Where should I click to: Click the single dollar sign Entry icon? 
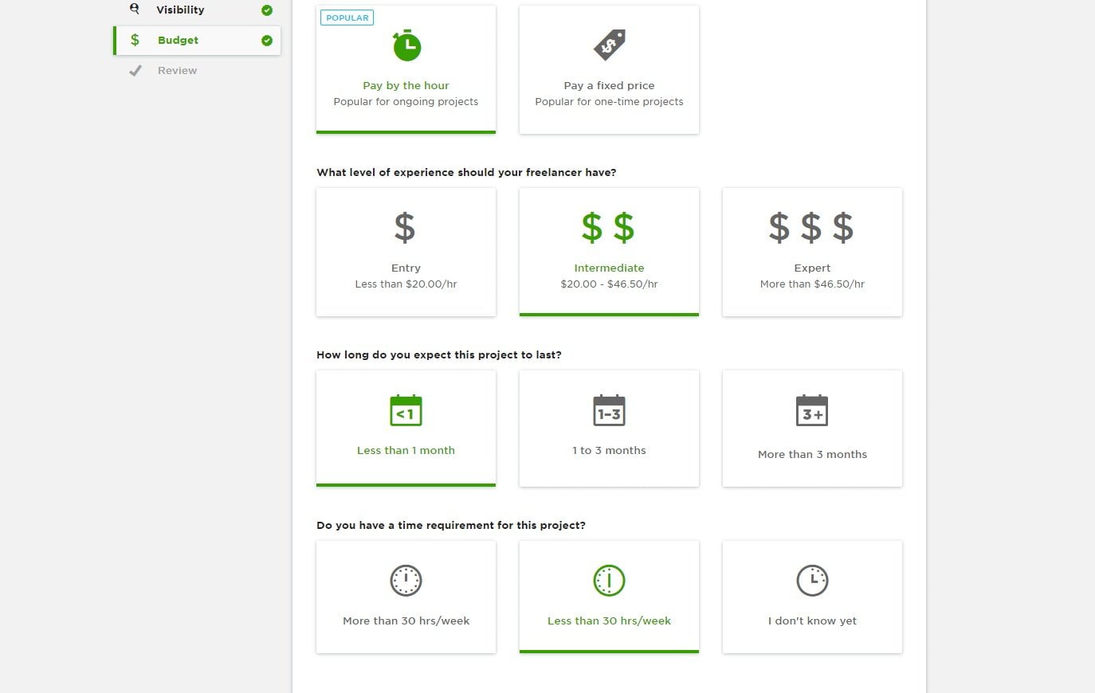coord(405,228)
